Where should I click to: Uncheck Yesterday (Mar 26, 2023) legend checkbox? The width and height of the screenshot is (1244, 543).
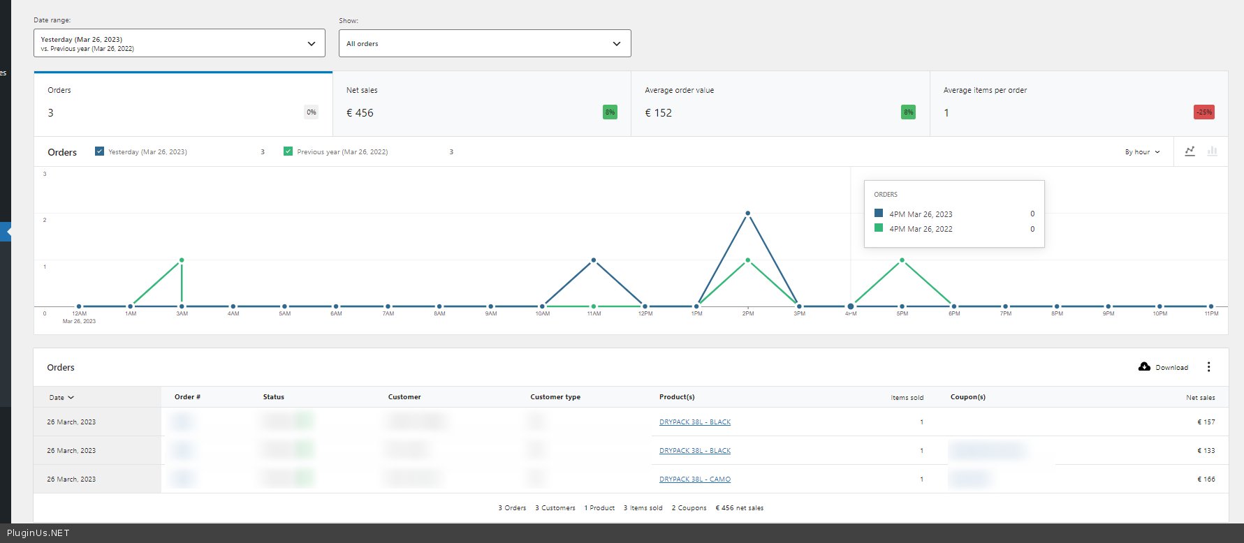[100, 151]
